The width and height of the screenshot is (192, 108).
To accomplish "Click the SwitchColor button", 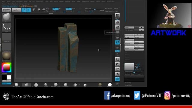I will click(7, 81).
